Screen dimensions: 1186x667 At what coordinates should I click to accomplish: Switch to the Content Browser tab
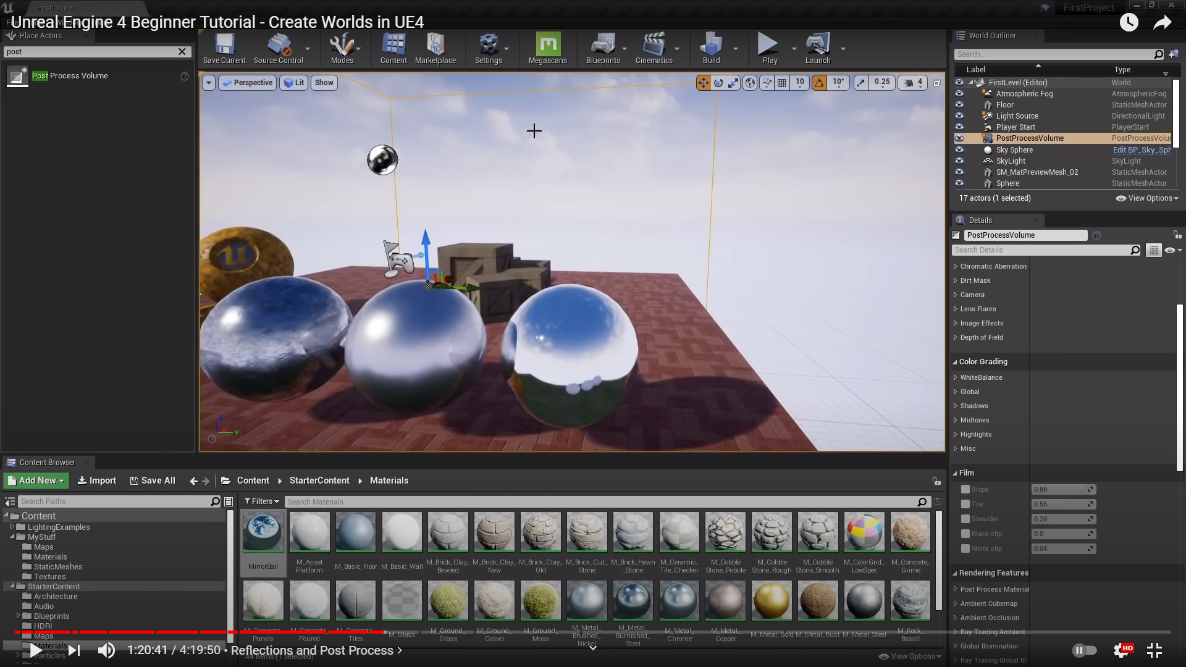pos(47,462)
